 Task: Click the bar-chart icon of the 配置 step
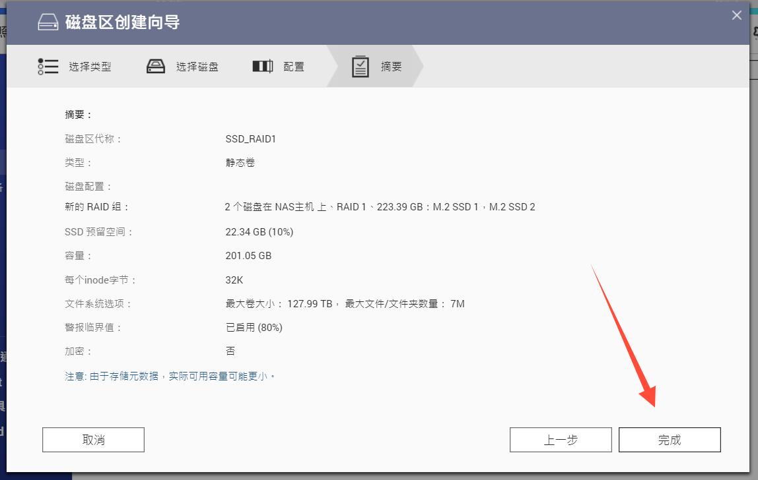click(x=261, y=66)
